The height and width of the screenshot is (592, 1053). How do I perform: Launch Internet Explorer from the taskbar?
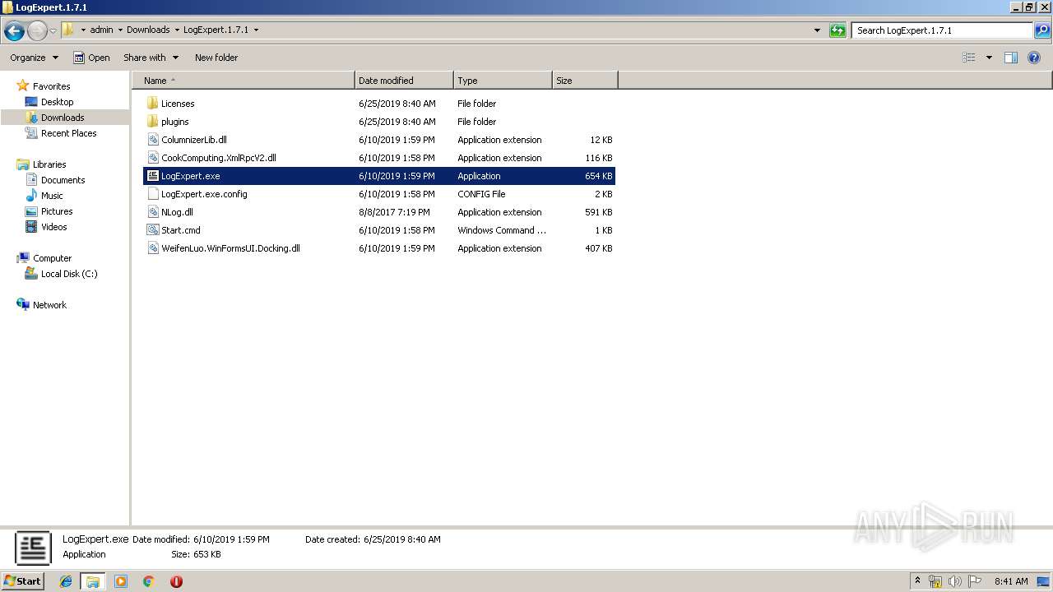point(66,581)
